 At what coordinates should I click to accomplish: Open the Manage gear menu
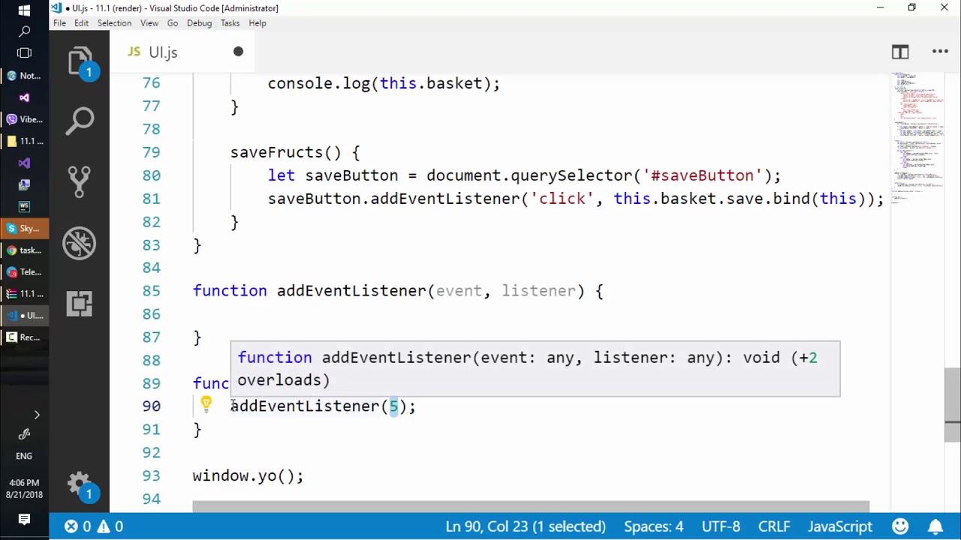point(80,484)
